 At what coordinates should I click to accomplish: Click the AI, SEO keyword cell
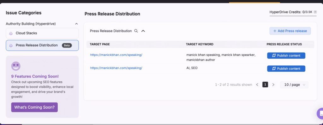[192, 68]
